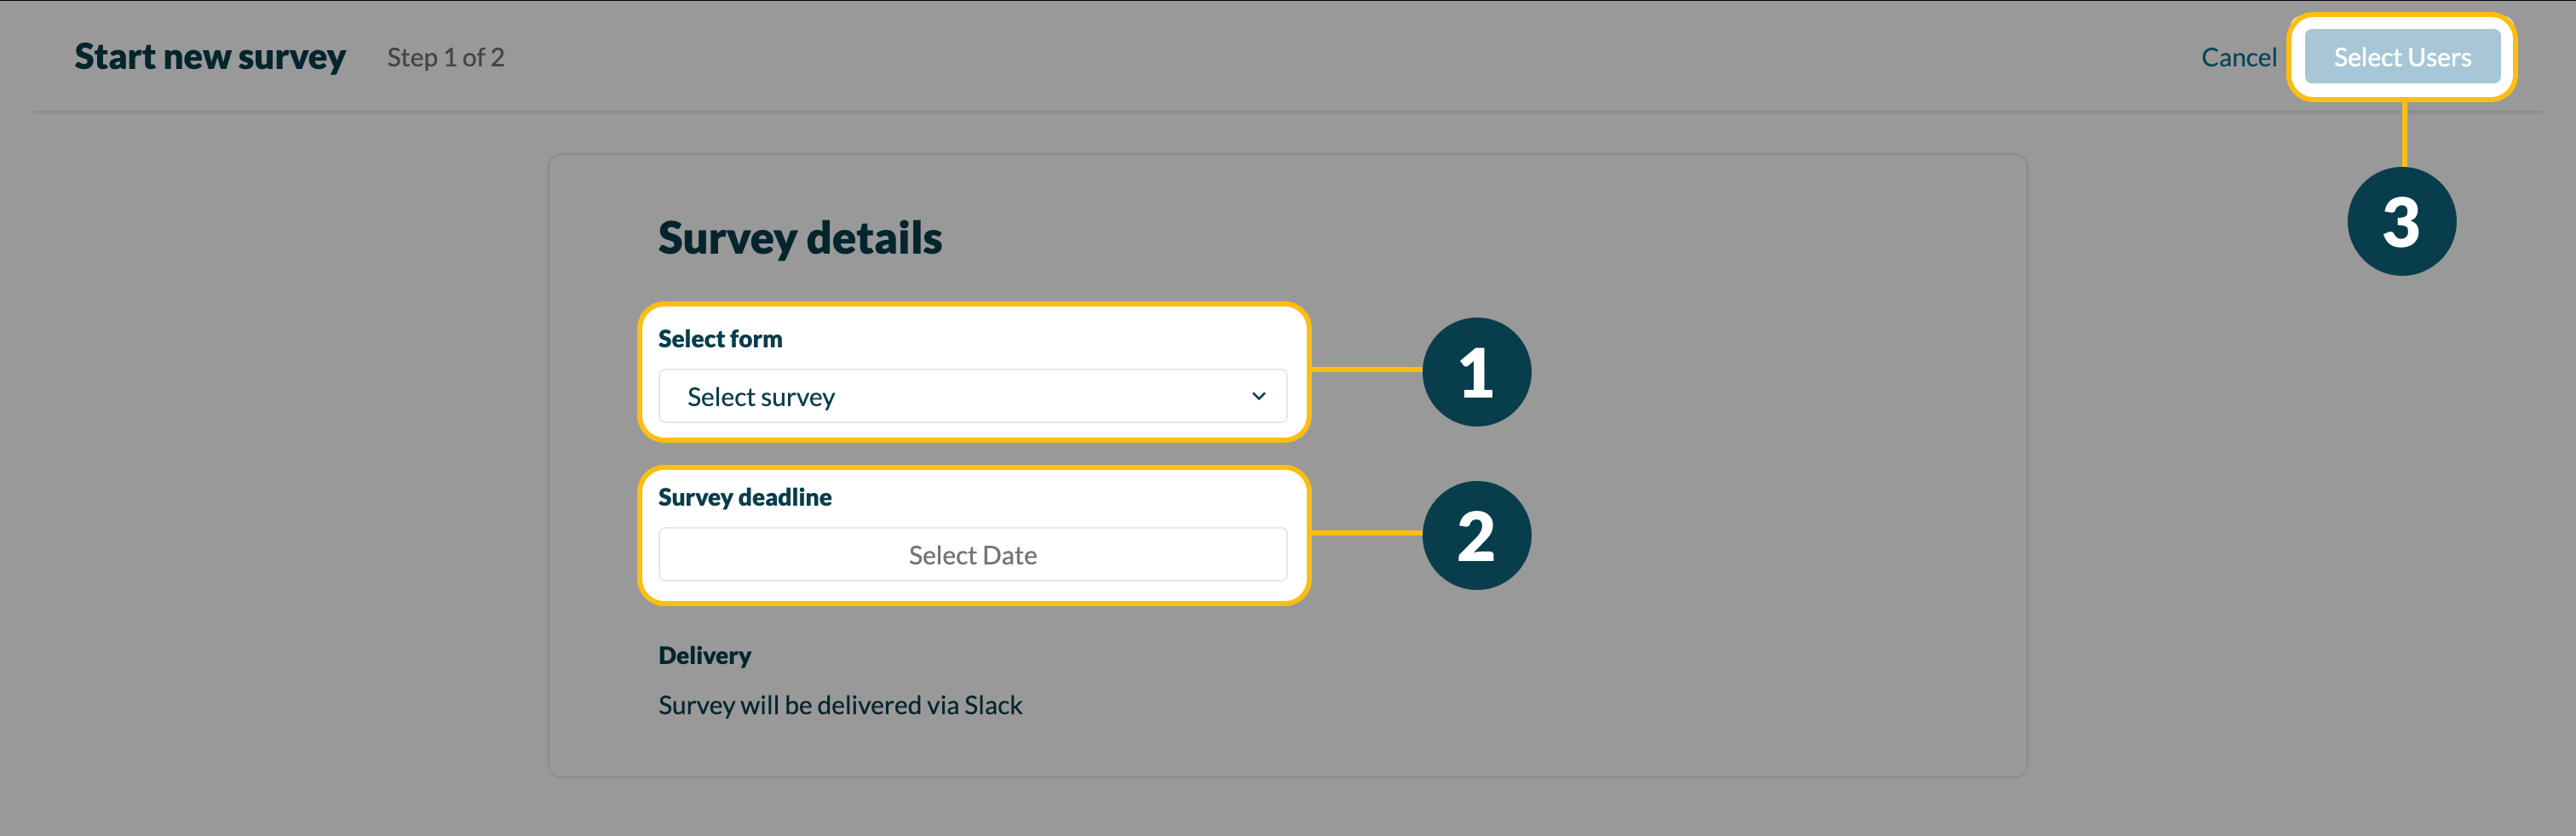Click the number 1 callout badge
Image resolution: width=2576 pixels, height=836 pixels.
coord(1476,373)
